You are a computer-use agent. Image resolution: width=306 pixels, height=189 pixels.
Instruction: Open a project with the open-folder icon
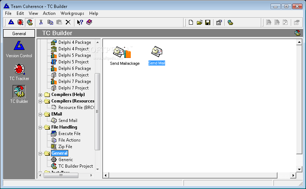(x=199, y=22)
